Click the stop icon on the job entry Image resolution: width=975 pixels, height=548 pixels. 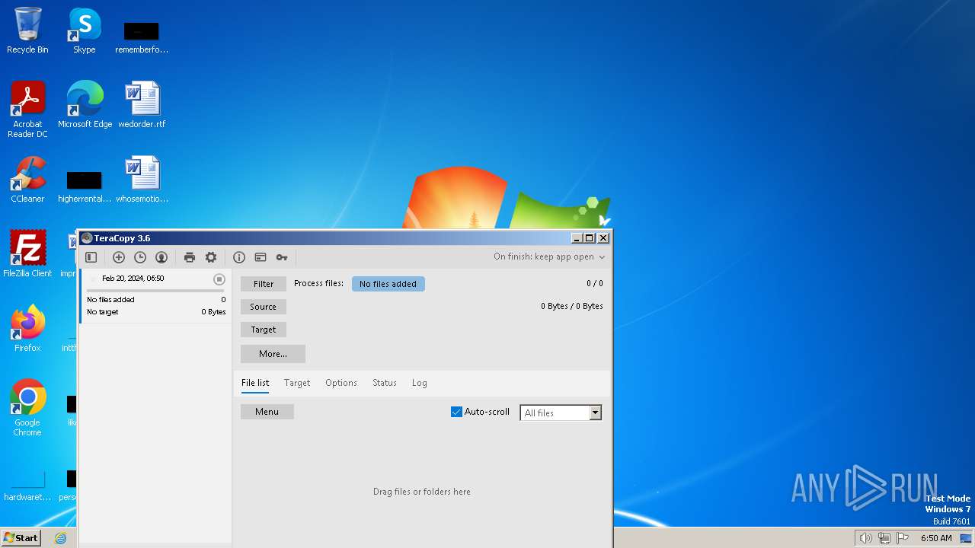[x=219, y=279]
